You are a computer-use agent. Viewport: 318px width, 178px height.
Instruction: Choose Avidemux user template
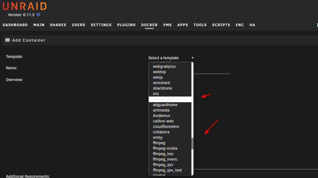tap(170, 116)
